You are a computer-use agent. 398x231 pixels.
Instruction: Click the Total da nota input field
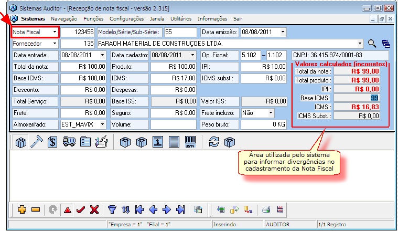pyautogui.click(x=84, y=67)
